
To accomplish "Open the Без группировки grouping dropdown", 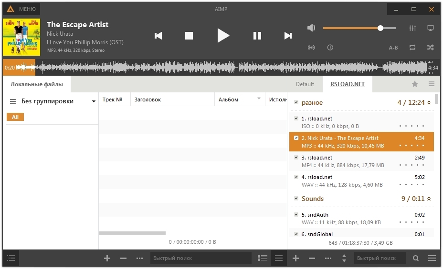I will pyautogui.click(x=59, y=101).
